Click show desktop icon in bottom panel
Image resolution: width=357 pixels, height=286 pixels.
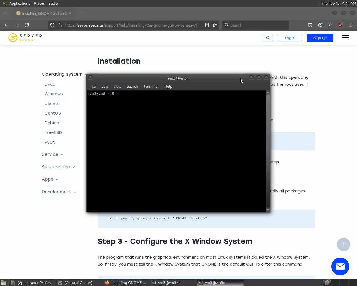3,283
